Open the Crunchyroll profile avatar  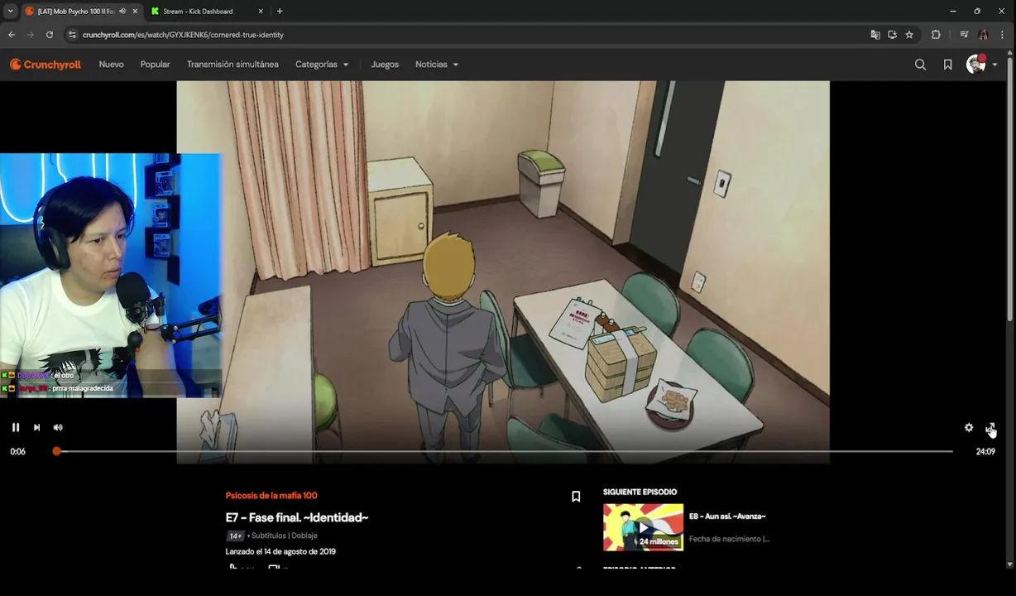pos(976,65)
